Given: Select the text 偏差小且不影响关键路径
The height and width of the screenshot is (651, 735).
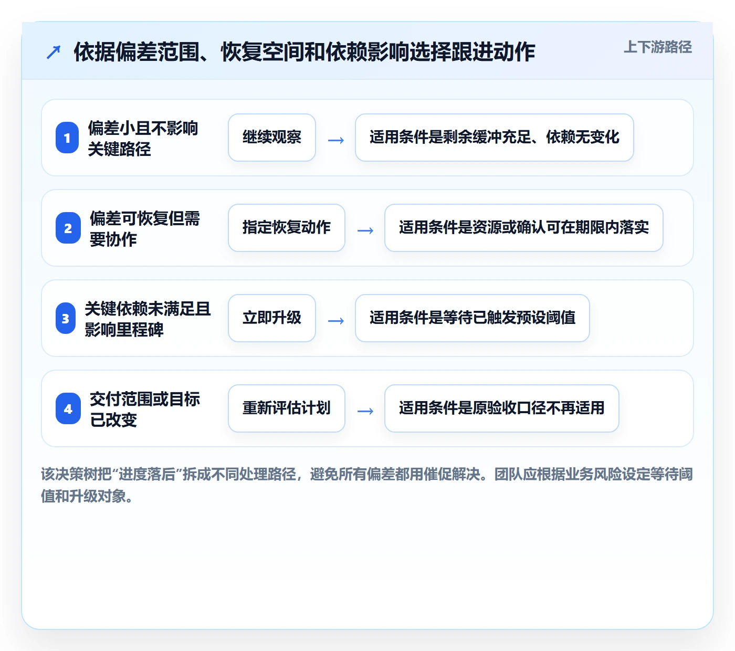Looking at the screenshot, I should (143, 138).
